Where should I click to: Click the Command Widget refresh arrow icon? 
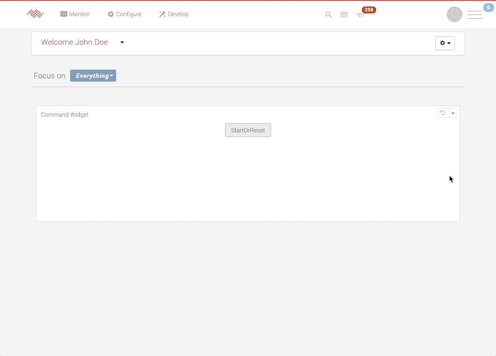point(443,113)
